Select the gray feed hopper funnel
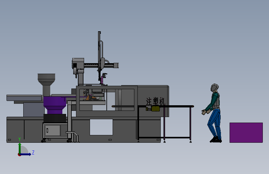Viewport: 269px width, 174px height. coord(46,85)
